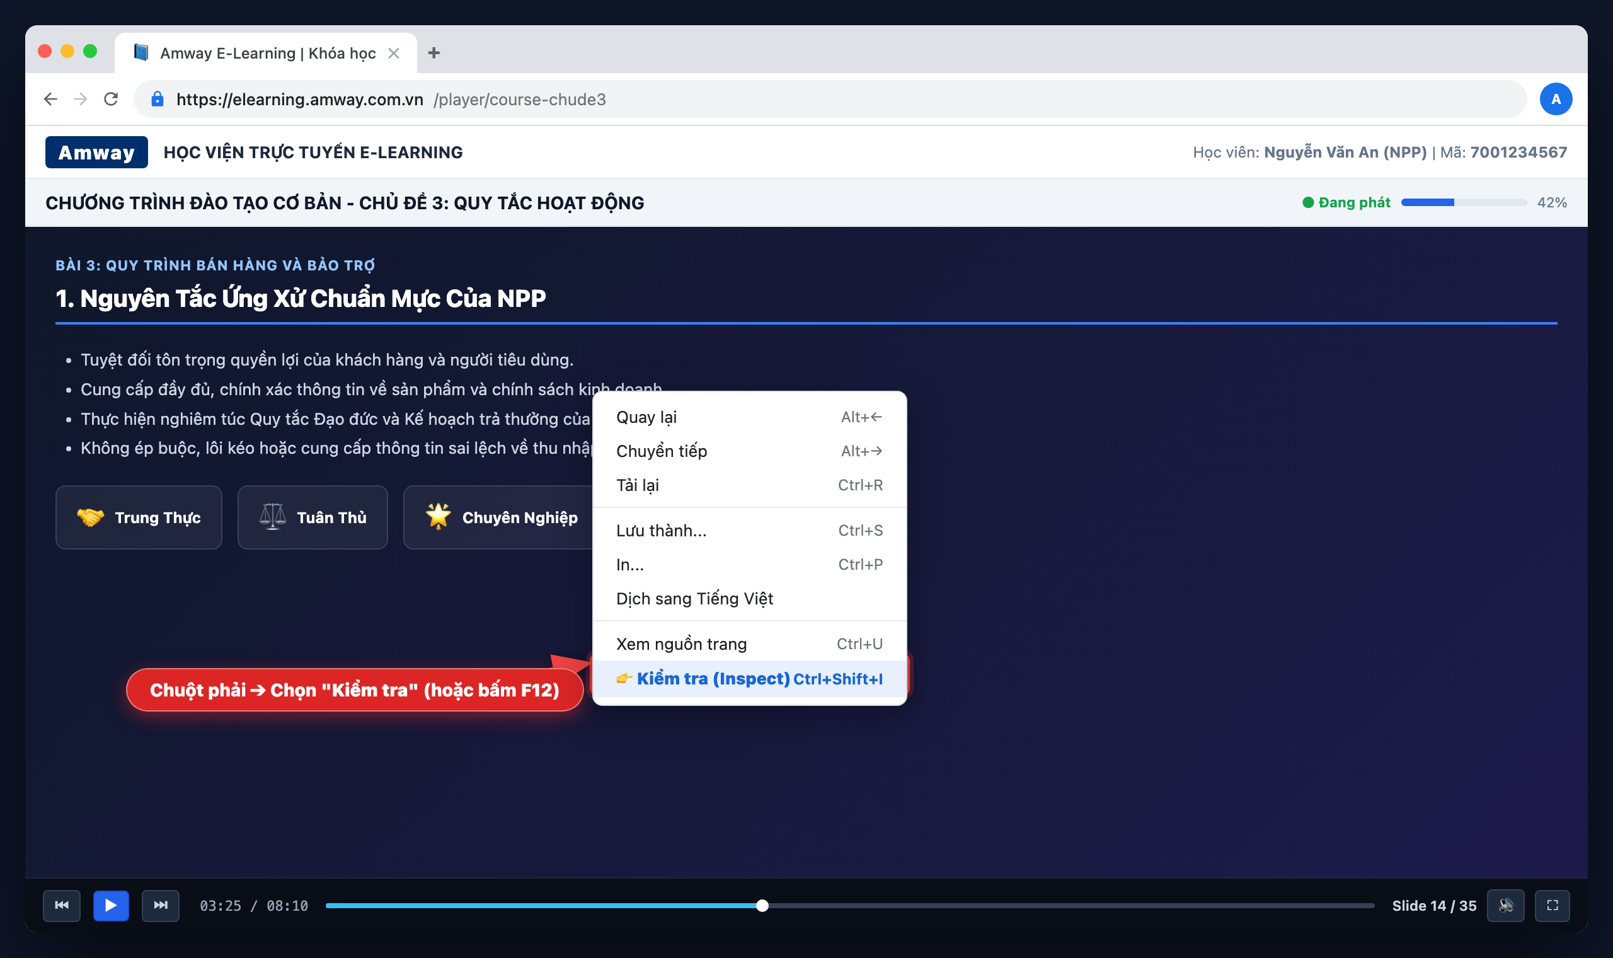Viewport: 1613px width, 958px height.
Task: Click the course progress bar at 42%
Action: click(x=1463, y=203)
